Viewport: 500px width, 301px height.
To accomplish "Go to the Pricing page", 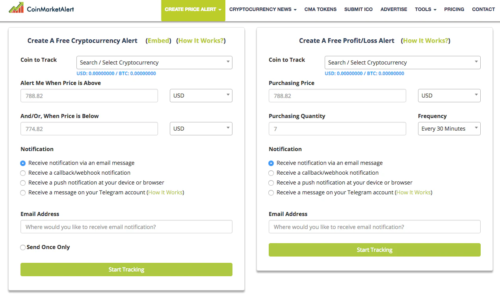I will (454, 9).
